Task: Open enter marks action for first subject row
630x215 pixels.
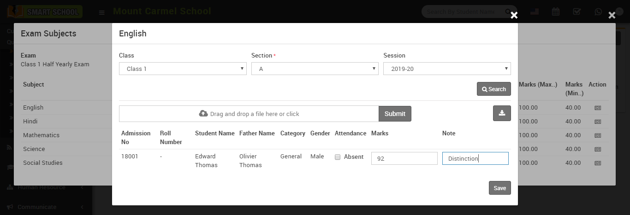Action: tap(598, 108)
